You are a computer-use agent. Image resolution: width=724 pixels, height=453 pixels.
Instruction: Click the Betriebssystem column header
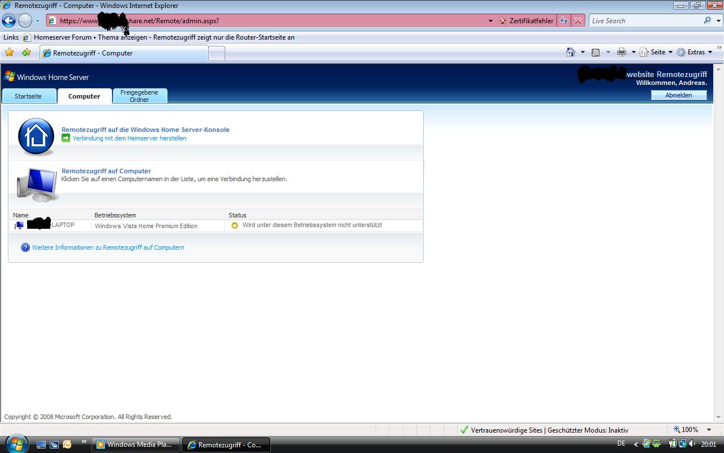coord(115,215)
